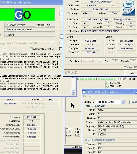Click the Core Speed value '3198.3 MHz'
Screen dimensions: 137x154
90,41
